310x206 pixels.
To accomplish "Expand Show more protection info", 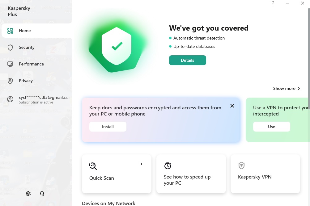I will pos(287,88).
